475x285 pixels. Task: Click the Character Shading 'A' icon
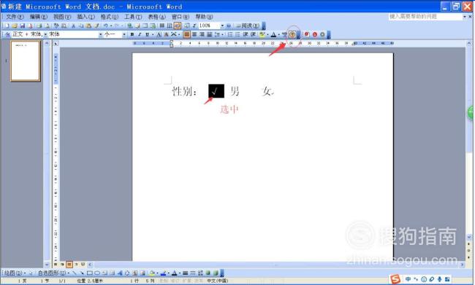tap(166, 34)
